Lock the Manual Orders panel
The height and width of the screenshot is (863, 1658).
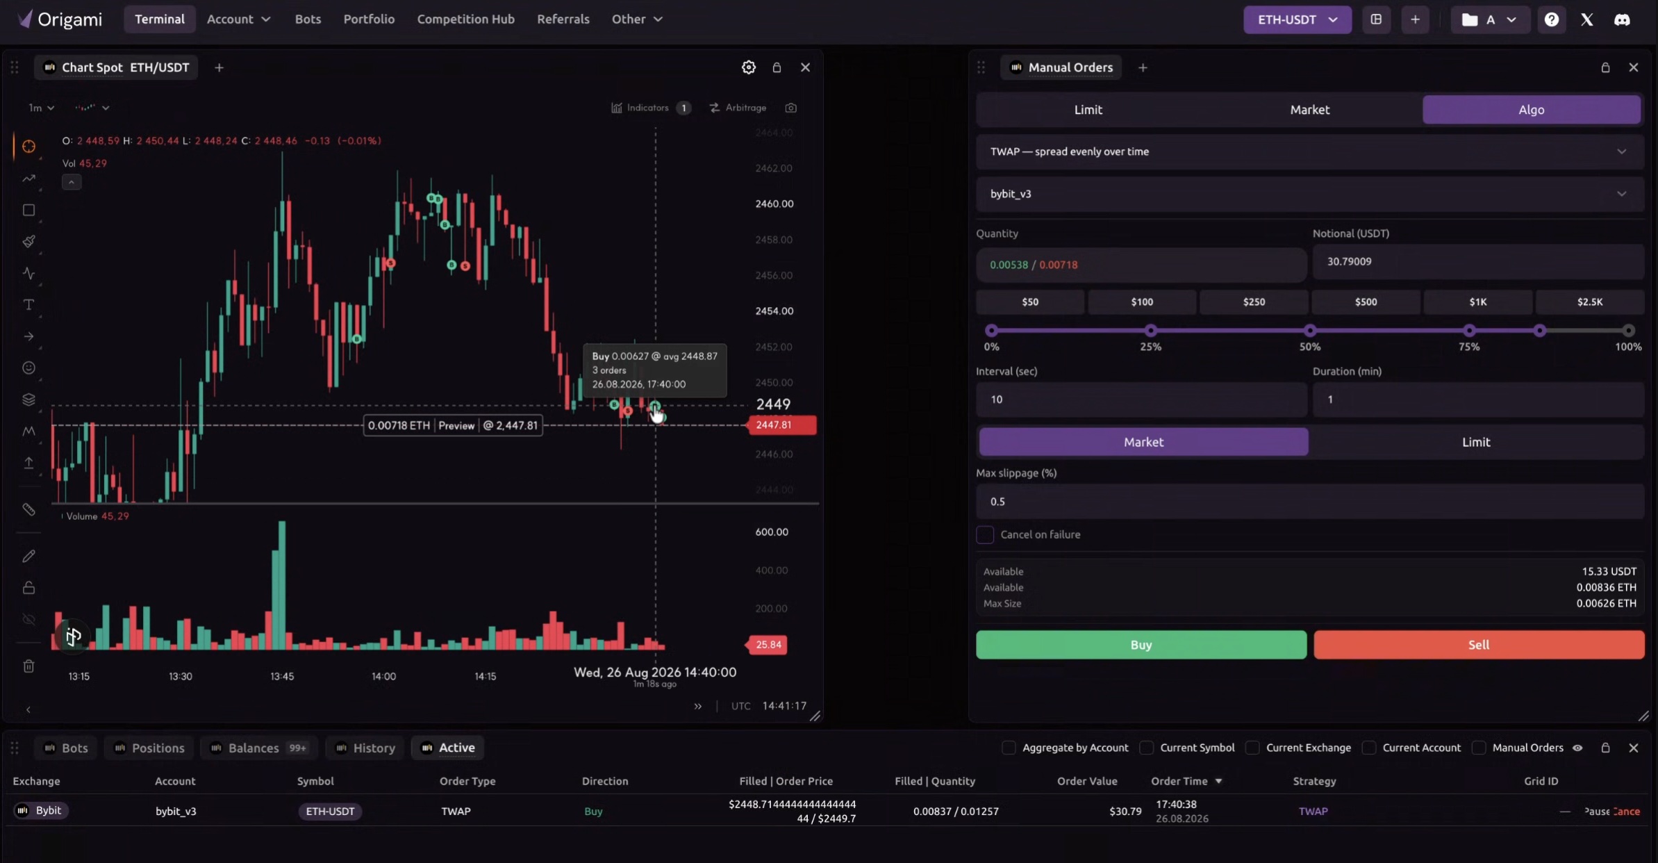click(1605, 67)
